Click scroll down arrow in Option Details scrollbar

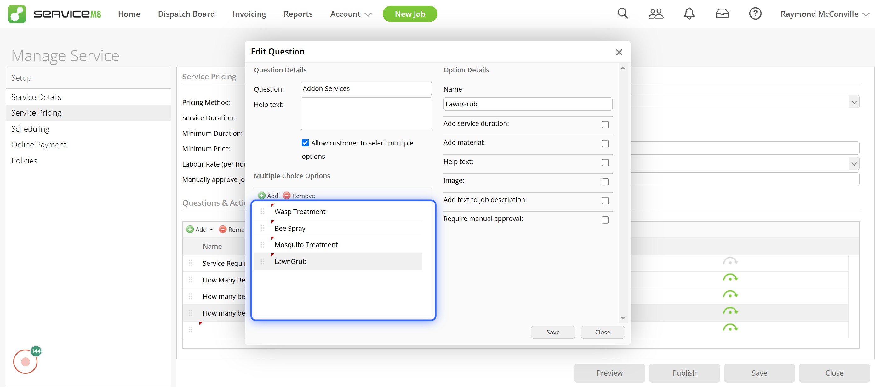point(623,318)
